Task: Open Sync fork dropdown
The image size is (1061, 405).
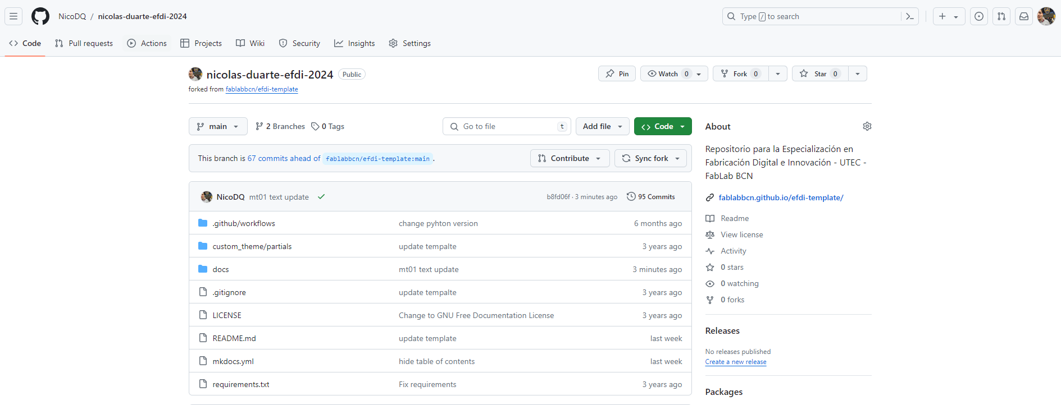Action: (x=650, y=158)
